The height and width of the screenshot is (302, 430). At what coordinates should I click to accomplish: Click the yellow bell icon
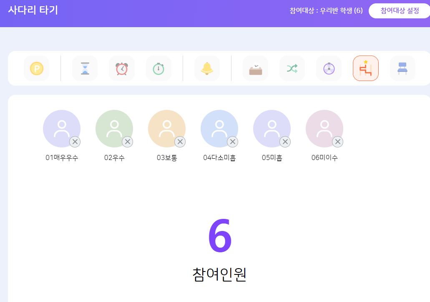(x=207, y=68)
